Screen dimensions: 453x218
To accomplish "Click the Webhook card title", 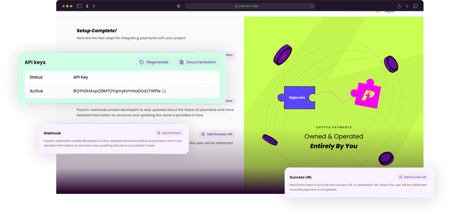I will [x=52, y=133].
